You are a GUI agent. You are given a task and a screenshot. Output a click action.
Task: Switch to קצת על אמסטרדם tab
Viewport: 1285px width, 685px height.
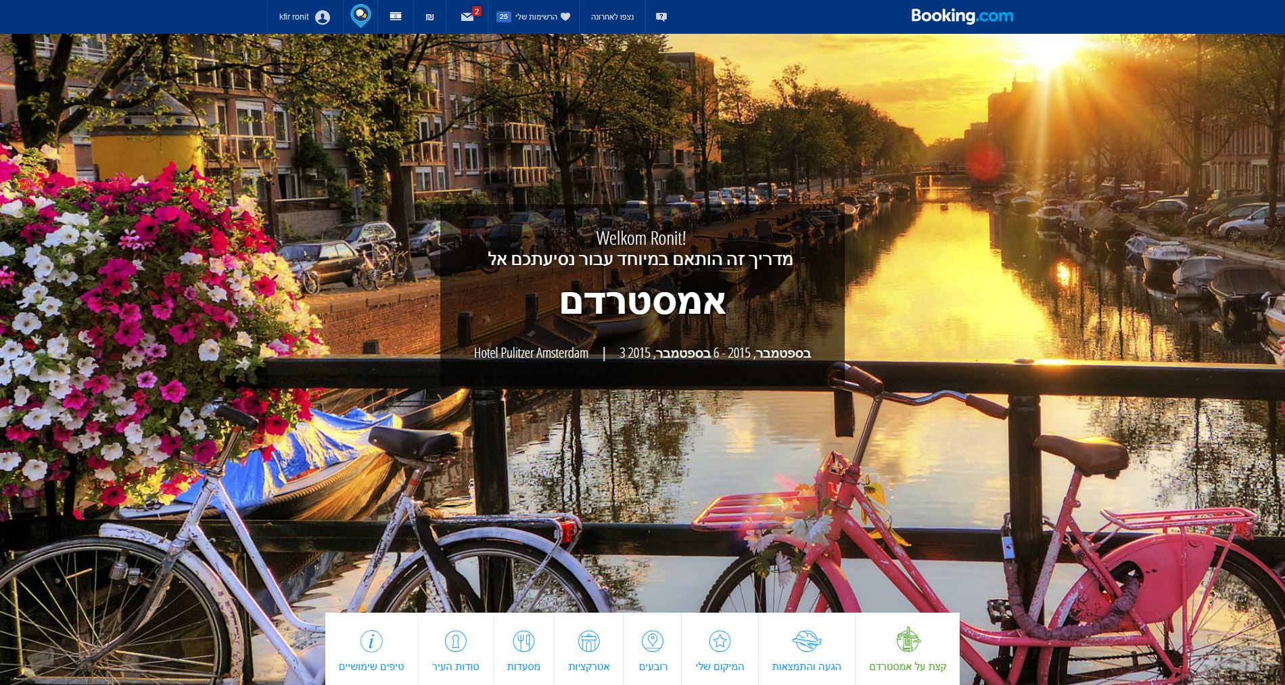pyautogui.click(x=908, y=649)
